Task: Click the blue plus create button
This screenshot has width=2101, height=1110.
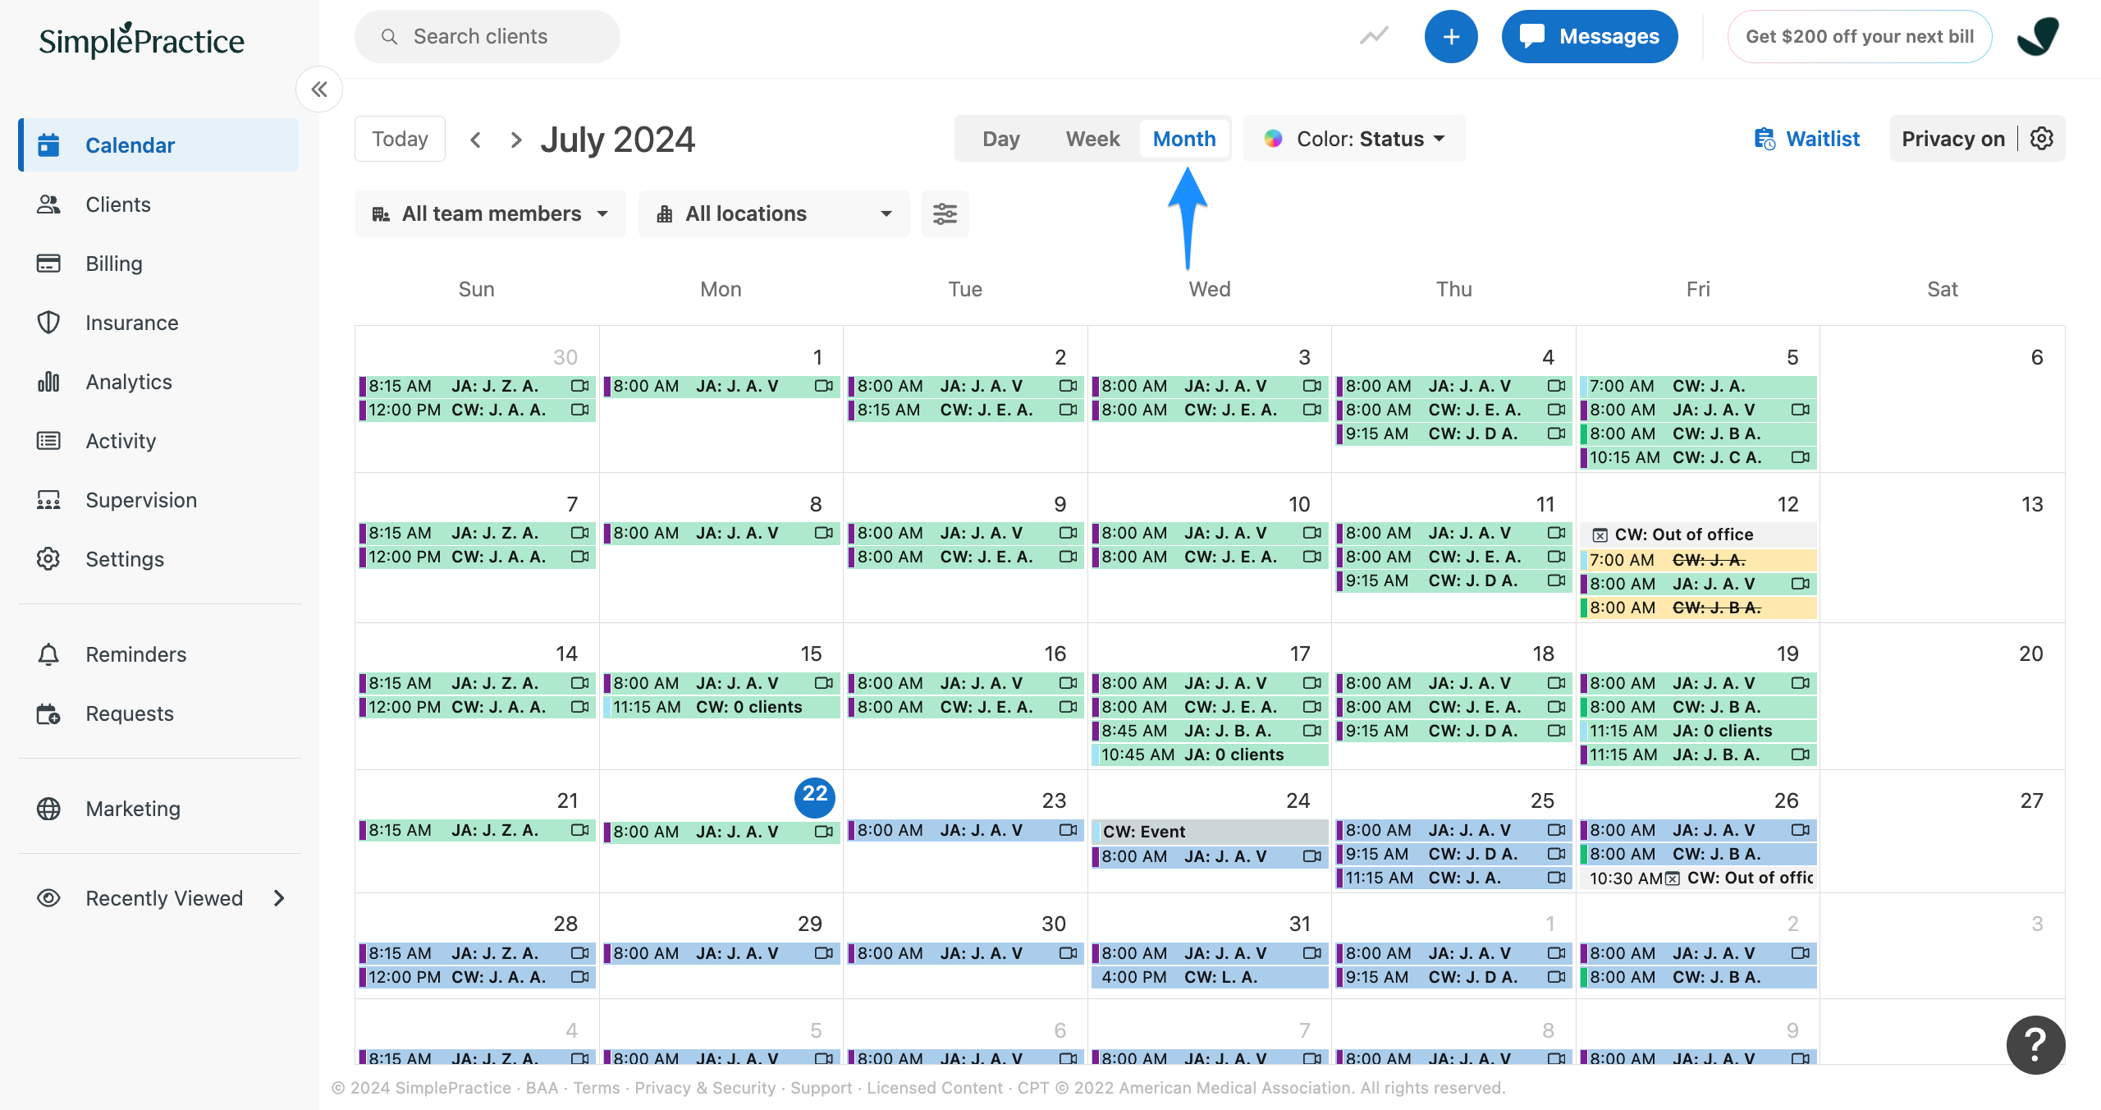Action: [1450, 37]
